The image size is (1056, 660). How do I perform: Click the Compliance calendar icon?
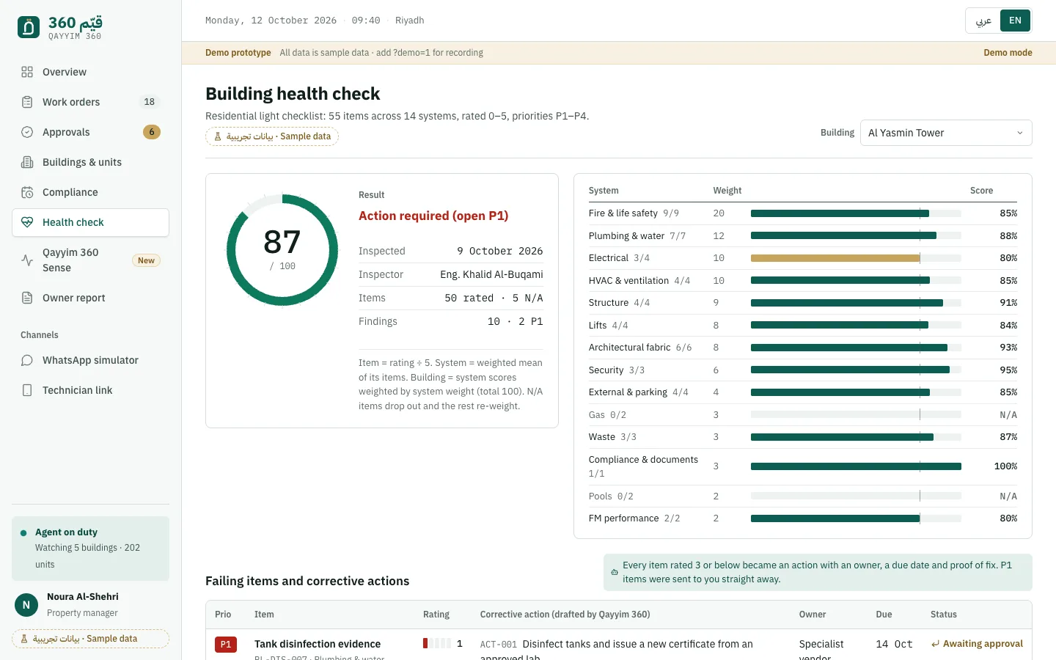27,192
